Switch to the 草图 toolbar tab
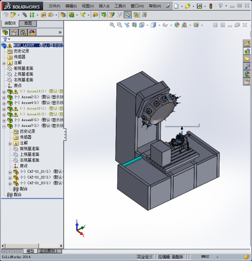252x261 pixels. point(28,23)
